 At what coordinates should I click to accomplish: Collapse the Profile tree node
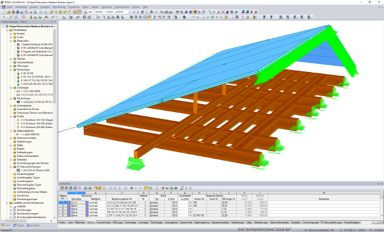[x=11, y=116]
